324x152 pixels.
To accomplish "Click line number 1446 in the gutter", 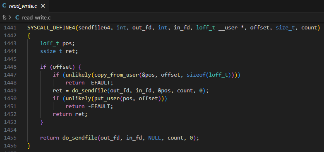I will click(x=10, y=67).
